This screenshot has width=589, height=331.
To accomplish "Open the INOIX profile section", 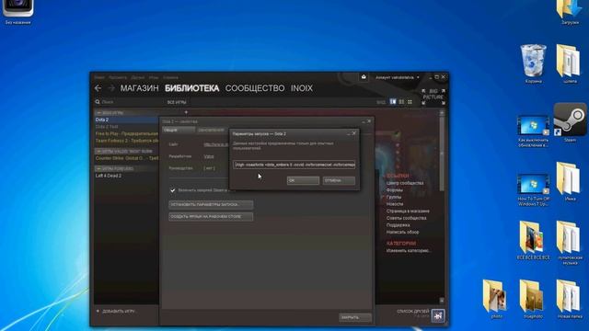I will tap(302, 88).
